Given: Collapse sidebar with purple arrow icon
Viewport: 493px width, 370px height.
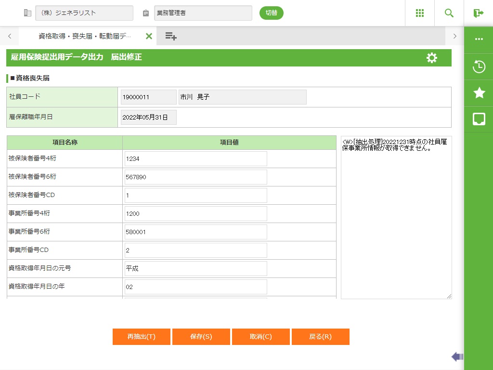Looking at the screenshot, I should (x=457, y=357).
